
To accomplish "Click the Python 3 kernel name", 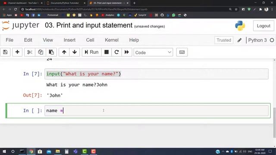I will [257, 40].
